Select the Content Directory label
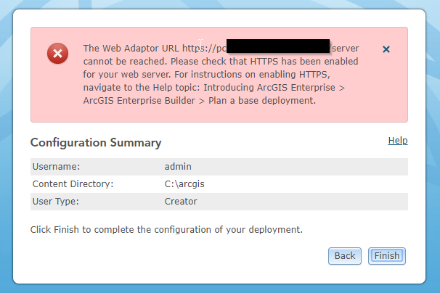The width and height of the screenshot is (440, 293). (x=73, y=184)
